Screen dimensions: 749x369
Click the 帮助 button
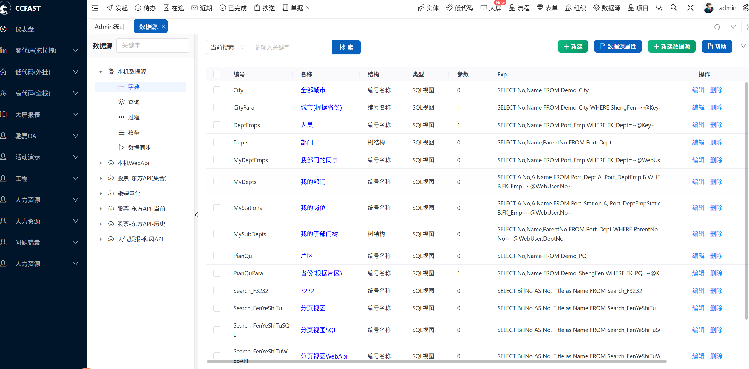(717, 46)
